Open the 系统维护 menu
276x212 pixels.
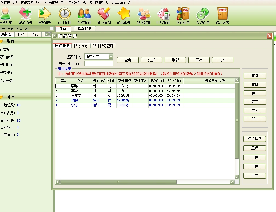54,2
